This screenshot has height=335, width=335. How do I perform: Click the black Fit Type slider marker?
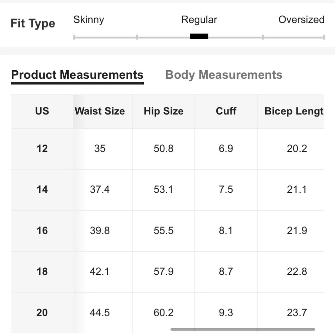(x=199, y=36)
